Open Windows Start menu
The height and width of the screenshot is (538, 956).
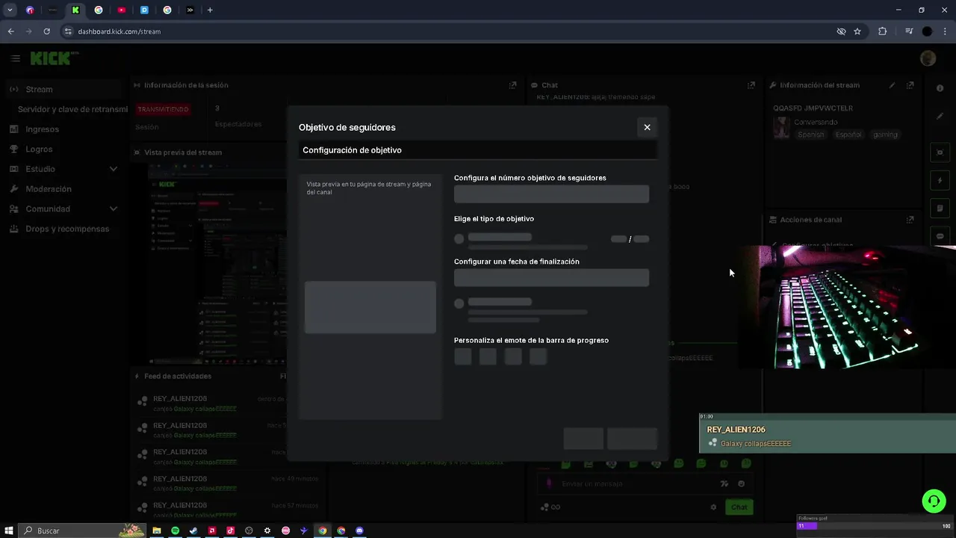(x=9, y=531)
